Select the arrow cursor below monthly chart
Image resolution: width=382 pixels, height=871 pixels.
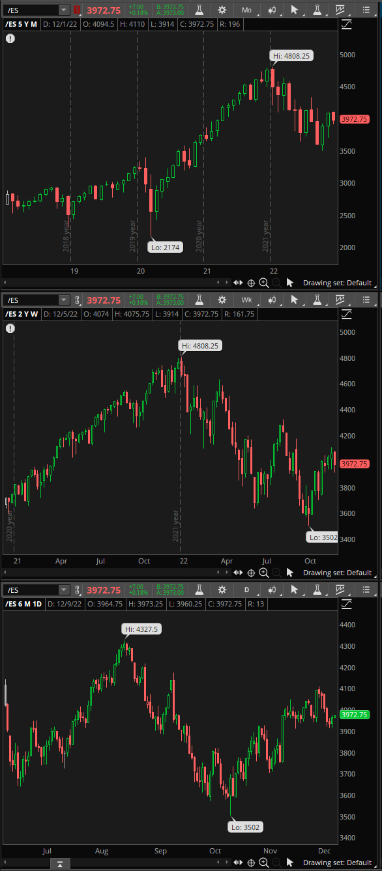pyautogui.click(x=290, y=283)
